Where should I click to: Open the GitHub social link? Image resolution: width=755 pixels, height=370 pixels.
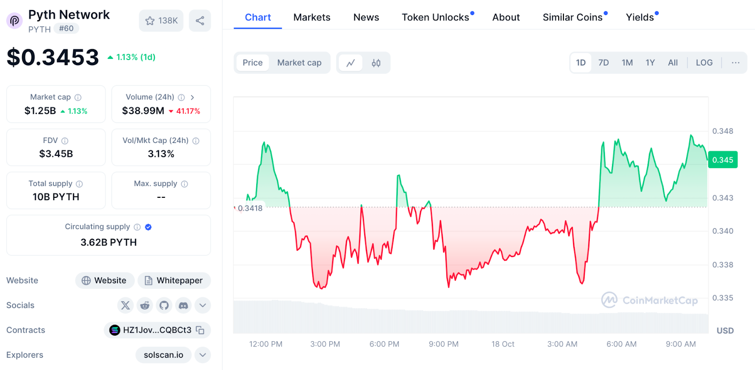tap(164, 305)
